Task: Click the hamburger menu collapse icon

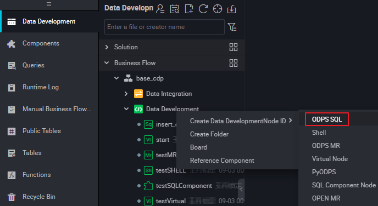Action: (49, 4)
